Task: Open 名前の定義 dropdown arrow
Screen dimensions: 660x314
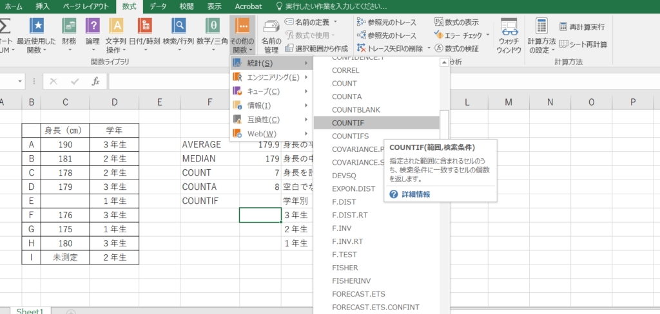Action: click(x=335, y=21)
